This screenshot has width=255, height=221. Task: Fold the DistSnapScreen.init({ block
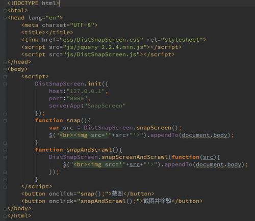[5, 84]
